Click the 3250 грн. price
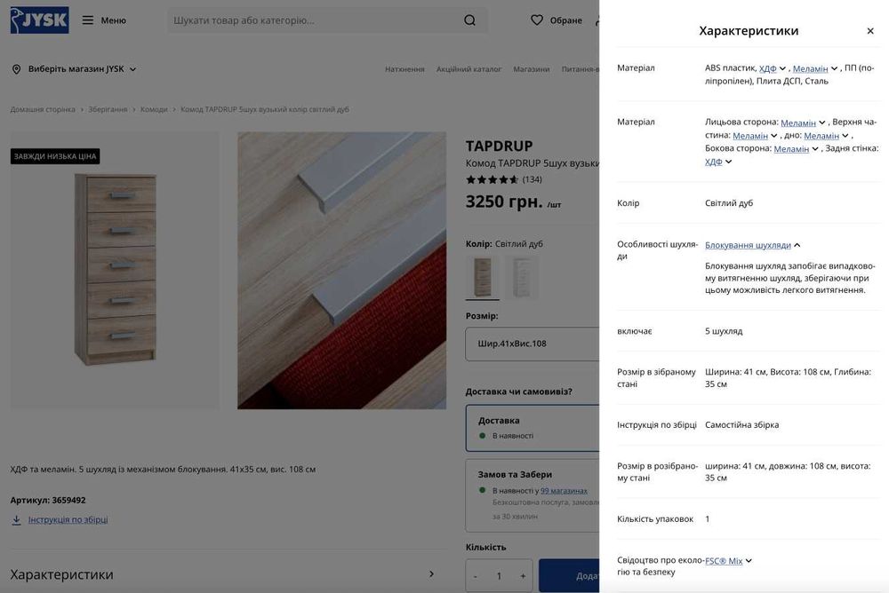The height and width of the screenshot is (593, 889). pyautogui.click(x=504, y=202)
